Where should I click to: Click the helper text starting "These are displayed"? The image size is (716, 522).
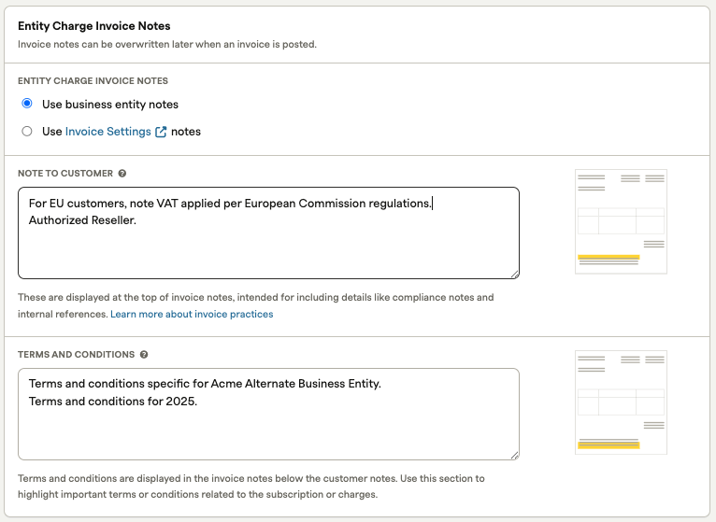tap(255, 298)
